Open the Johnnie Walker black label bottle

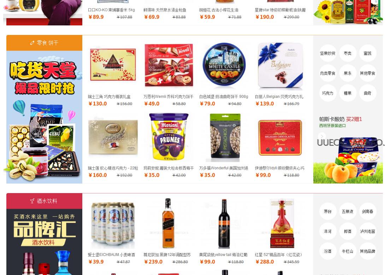[x=168, y=223]
